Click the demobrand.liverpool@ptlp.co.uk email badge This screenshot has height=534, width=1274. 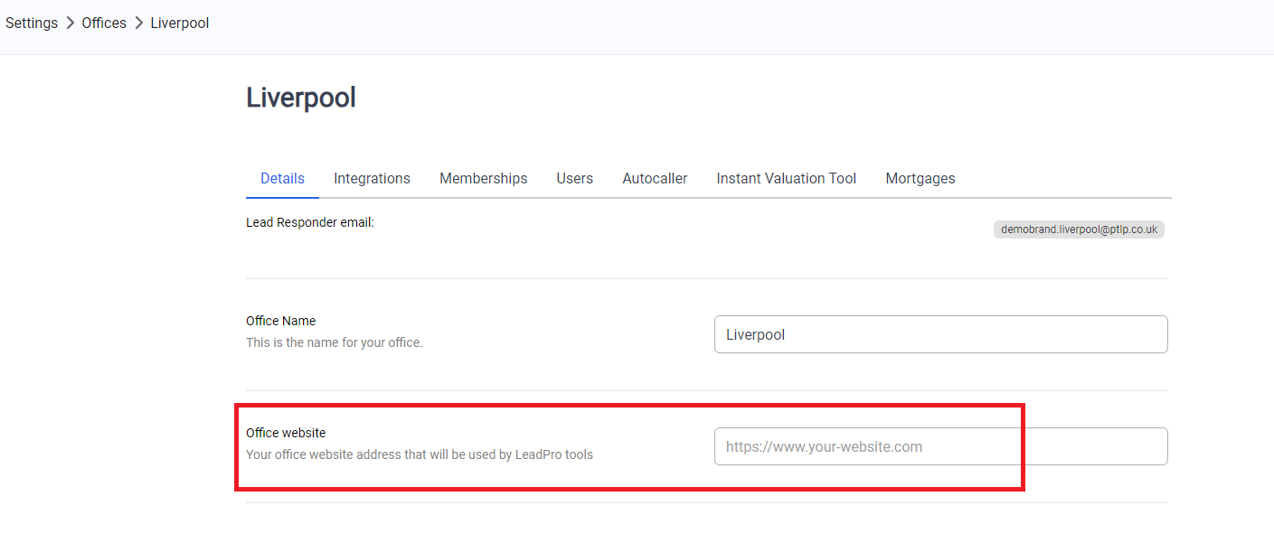[x=1079, y=230]
